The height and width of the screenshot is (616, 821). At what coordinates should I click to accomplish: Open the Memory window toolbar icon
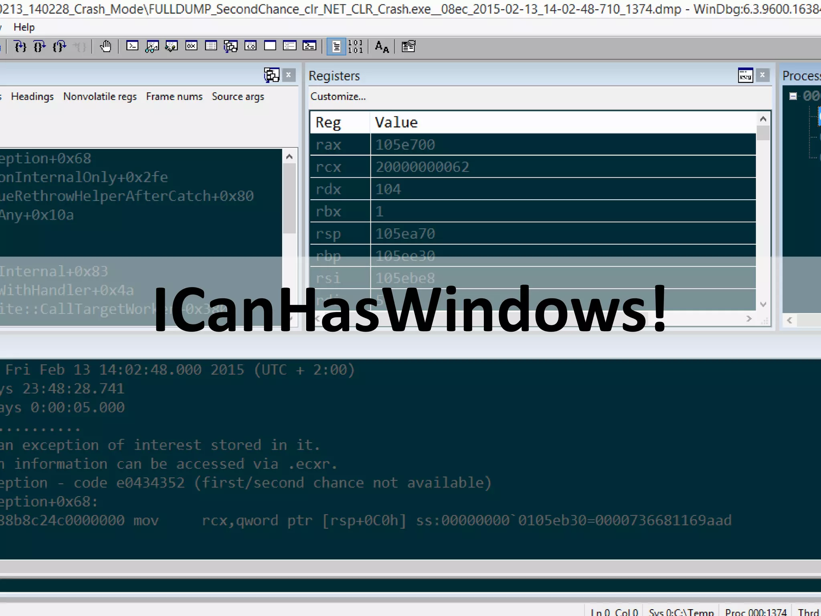(211, 46)
